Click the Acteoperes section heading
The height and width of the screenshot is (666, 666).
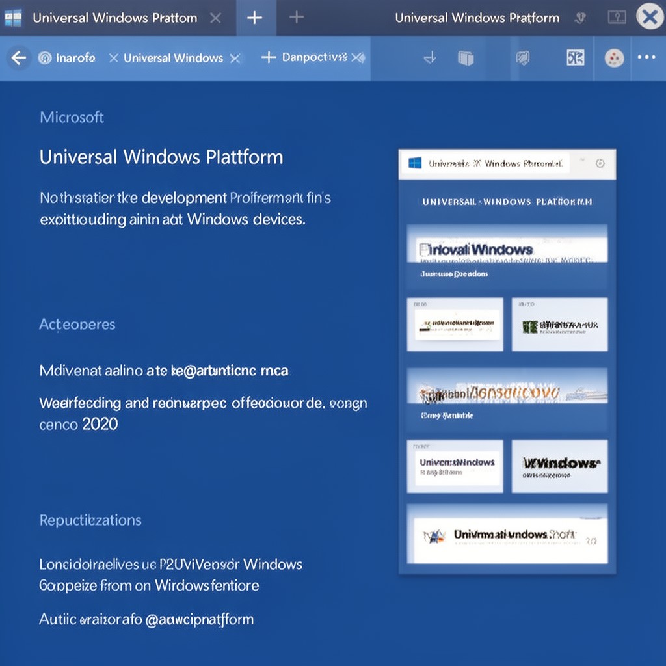pos(77,325)
